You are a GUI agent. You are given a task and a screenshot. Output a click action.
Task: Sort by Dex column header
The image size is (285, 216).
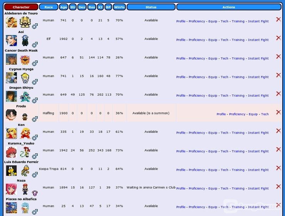(x=82, y=7)
